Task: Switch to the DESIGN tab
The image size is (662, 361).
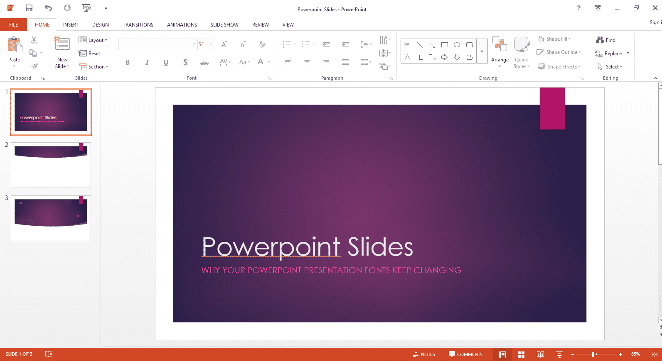Action: (x=101, y=24)
